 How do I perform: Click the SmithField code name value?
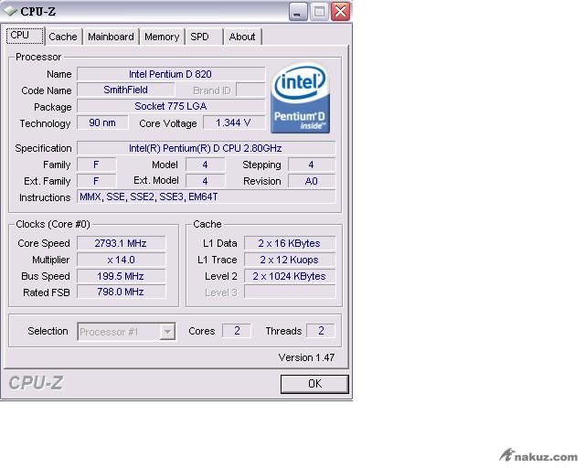126,90
